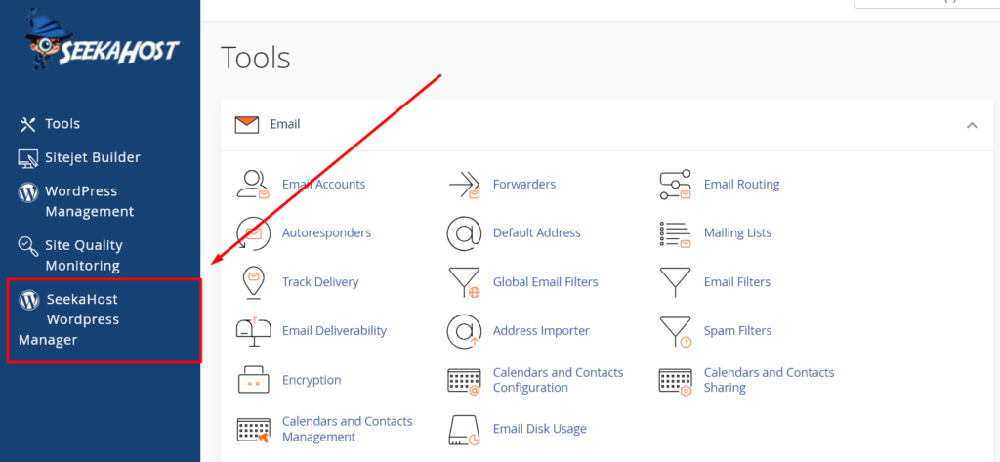Open the Address Importer link
1000x462 pixels.
pos(541,330)
